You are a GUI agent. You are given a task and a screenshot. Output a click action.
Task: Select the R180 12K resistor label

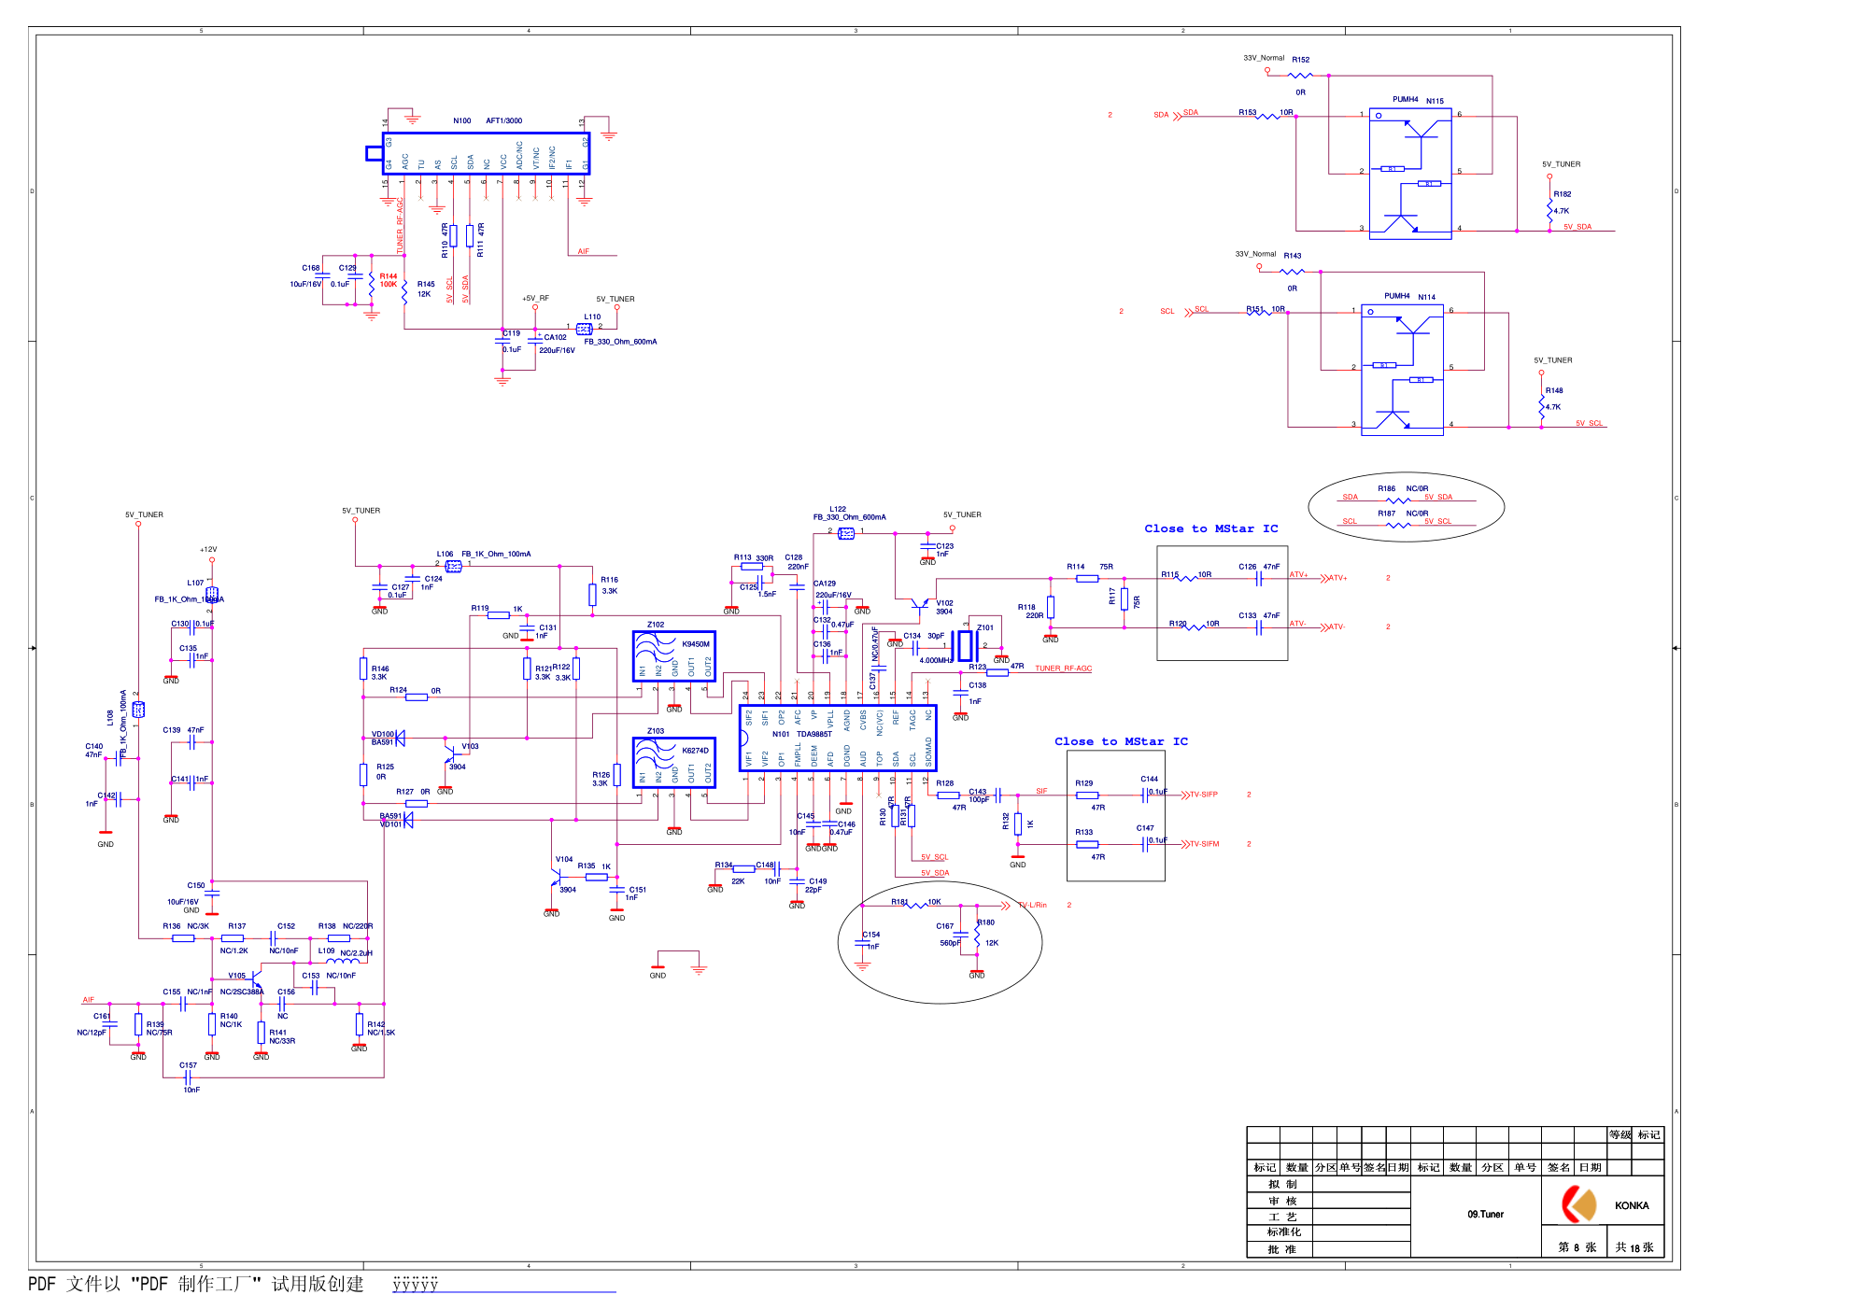pyautogui.click(x=987, y=932)
